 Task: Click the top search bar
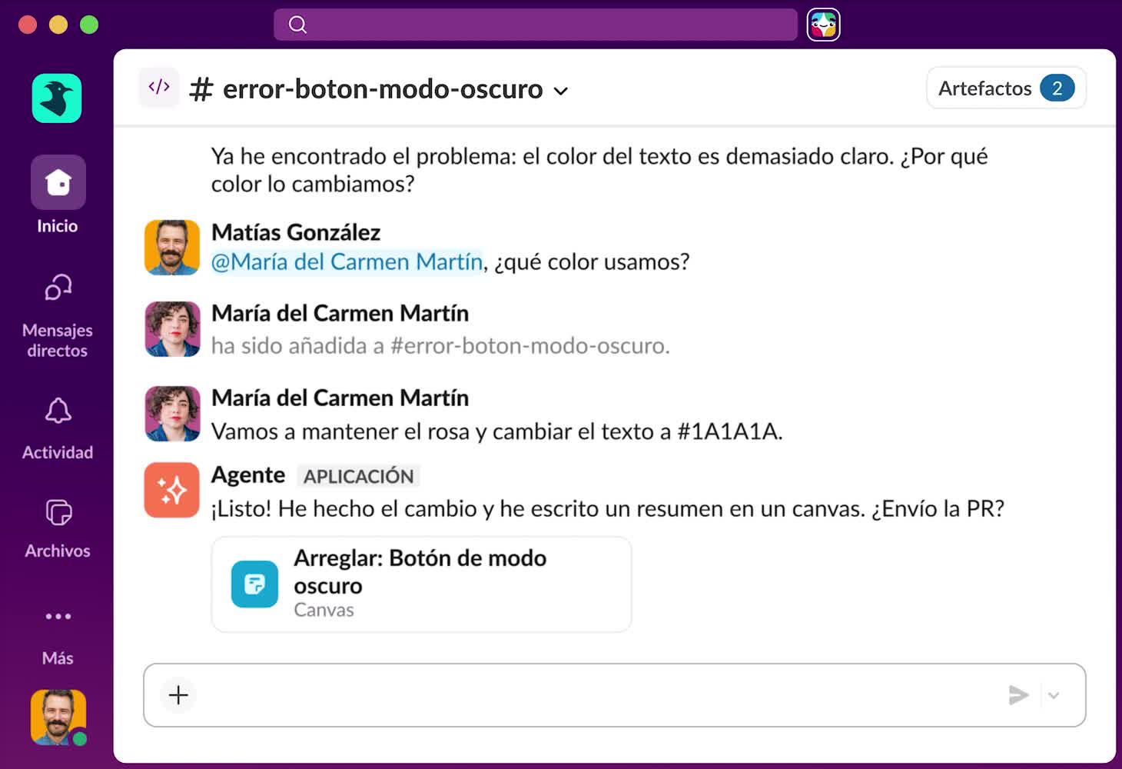coord(536,25)
